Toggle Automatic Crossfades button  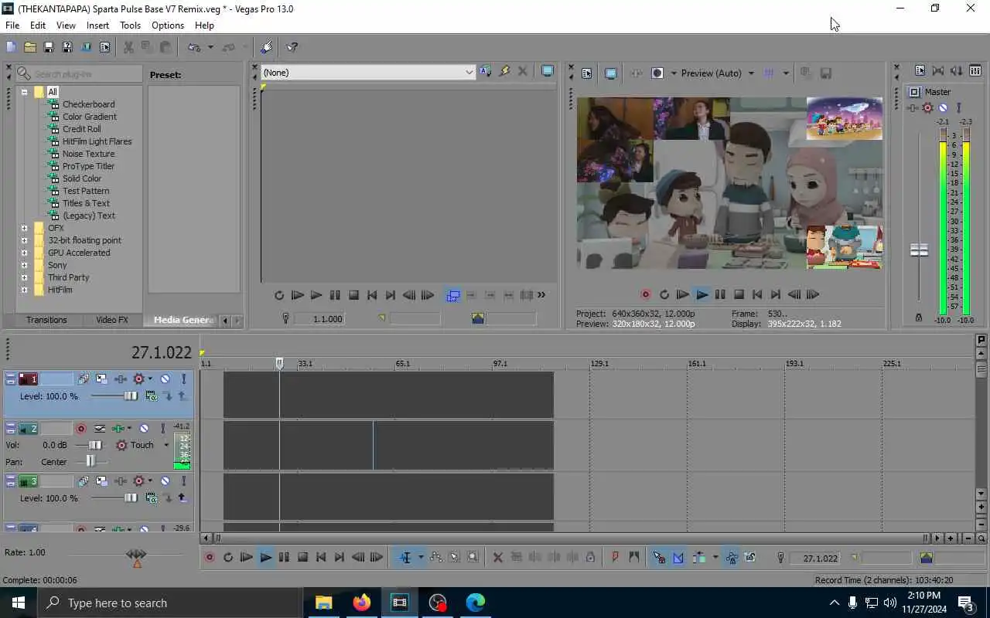pyautogui.click(x=678, y=557)
